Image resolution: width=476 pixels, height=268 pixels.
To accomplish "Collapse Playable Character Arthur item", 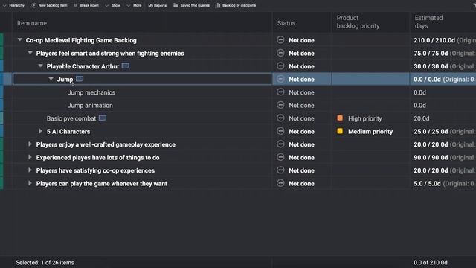I will pos(40,66).
